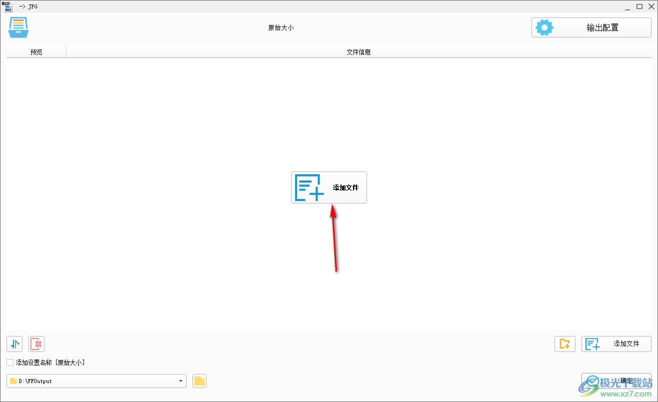Click the bottom-right 添加文件 button
Image resolution: width=658 pixels, height=402 pixels.
point(616,344)
